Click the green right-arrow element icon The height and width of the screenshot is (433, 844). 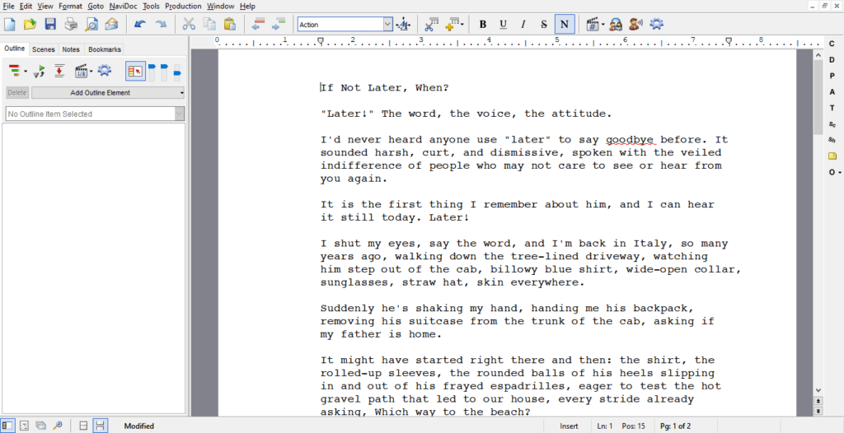[x=279, y=24]
